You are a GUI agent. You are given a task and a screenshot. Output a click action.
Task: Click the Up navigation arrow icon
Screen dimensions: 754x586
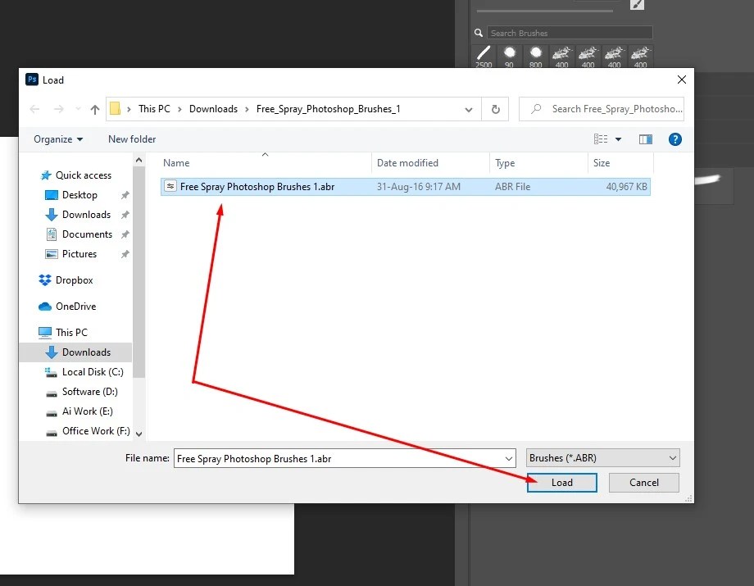[94, 108]
